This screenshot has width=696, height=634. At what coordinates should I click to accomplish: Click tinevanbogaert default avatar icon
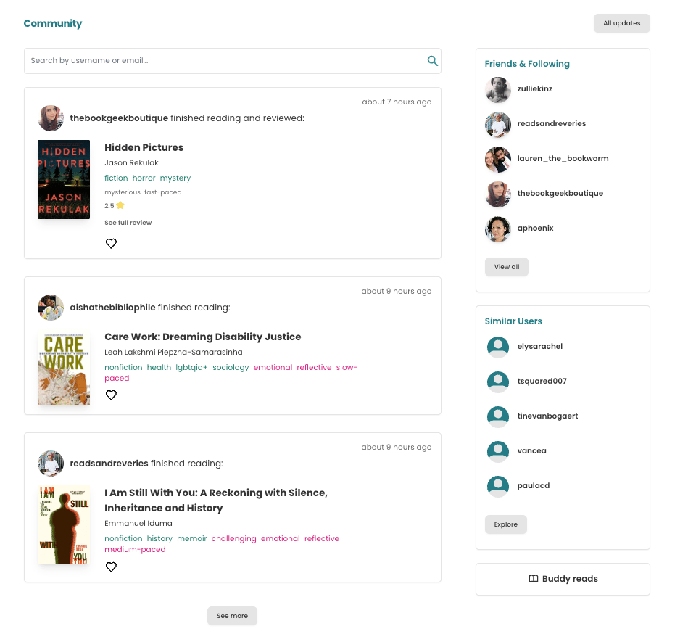point(498,416)
